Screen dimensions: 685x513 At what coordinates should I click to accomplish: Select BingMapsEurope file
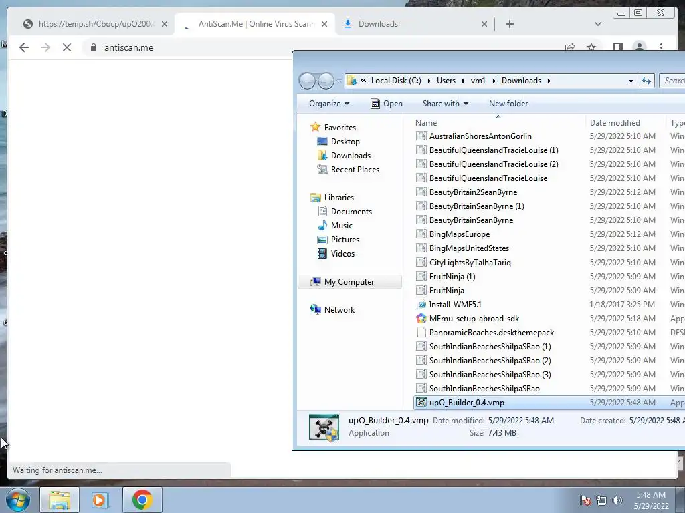(x=459, y=234)
